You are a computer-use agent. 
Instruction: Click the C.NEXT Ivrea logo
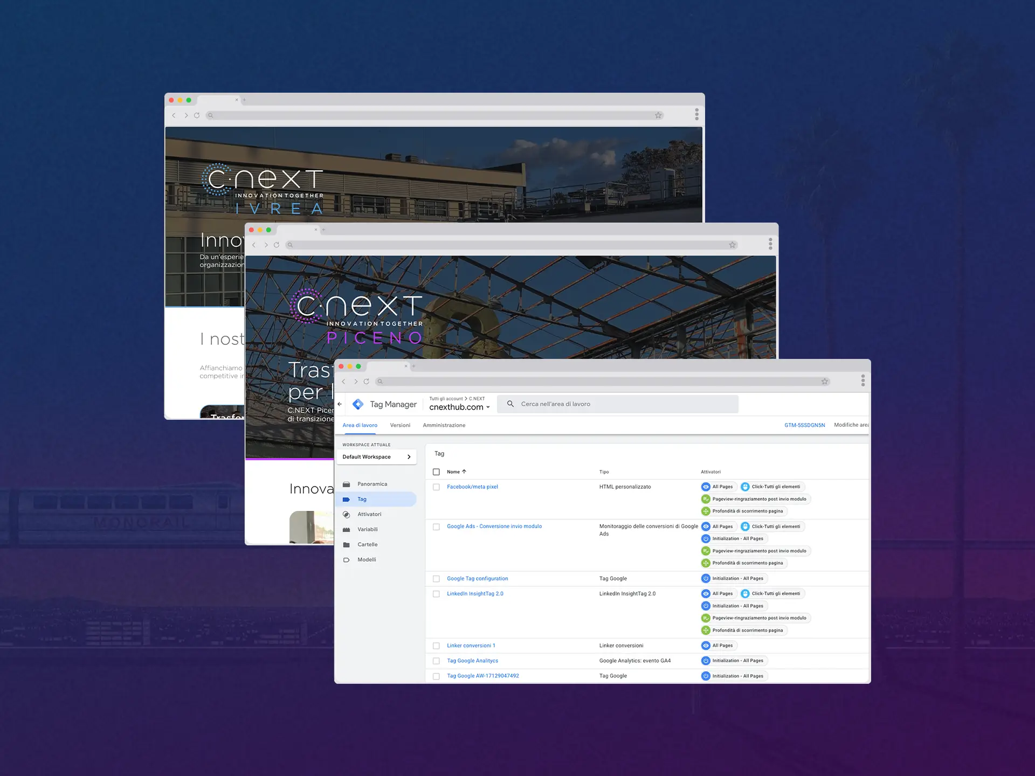click(x=263, y=189)
